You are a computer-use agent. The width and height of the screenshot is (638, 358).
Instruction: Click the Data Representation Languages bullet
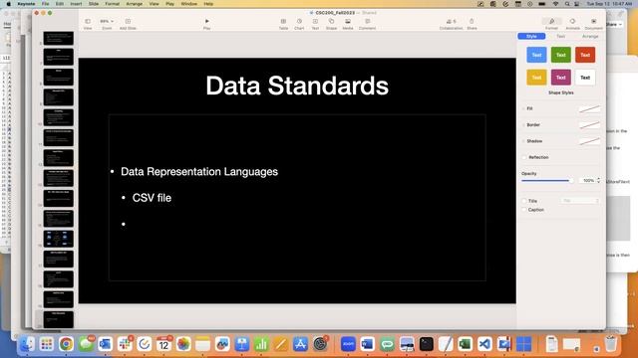coord(199,172)
